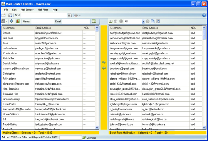Select P. Woodfine row

tap(49, 53)
